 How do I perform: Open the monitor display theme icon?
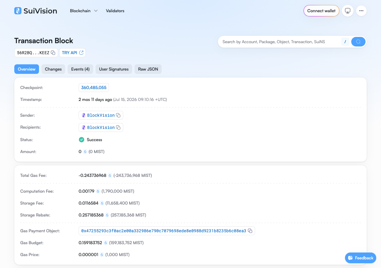(348, 11)
